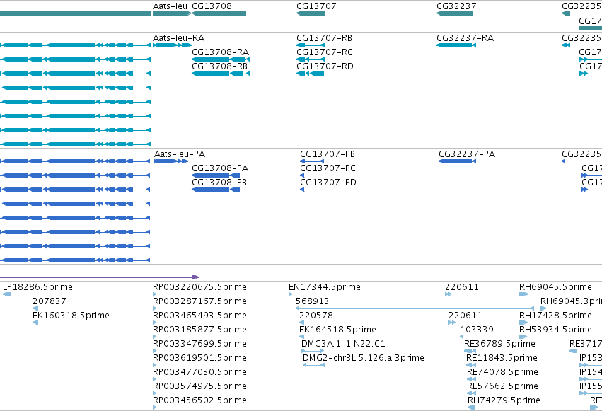Viewport: 602px width, 411px height.
Task: Select the CG13707 gene label
Action: click(316, 6)
